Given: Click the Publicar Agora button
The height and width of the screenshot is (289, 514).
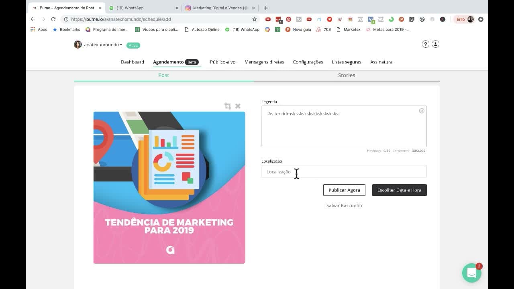Looking at the screenshot, I should 344,190.
